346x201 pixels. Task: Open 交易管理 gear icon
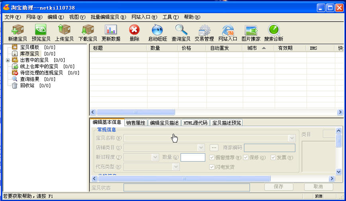point(204,30)
